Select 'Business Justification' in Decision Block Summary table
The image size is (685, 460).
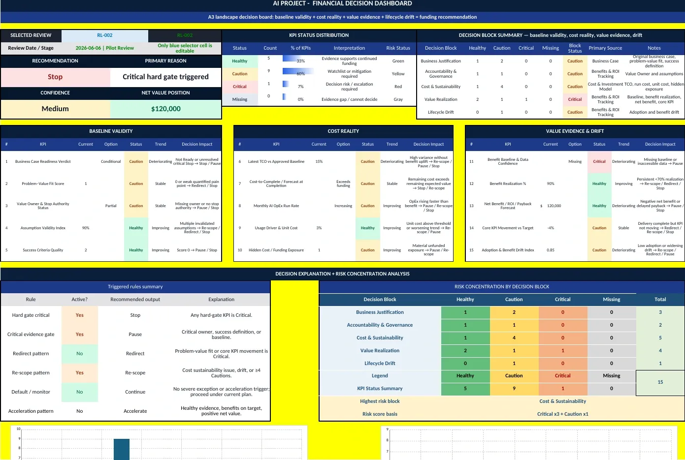441,61
